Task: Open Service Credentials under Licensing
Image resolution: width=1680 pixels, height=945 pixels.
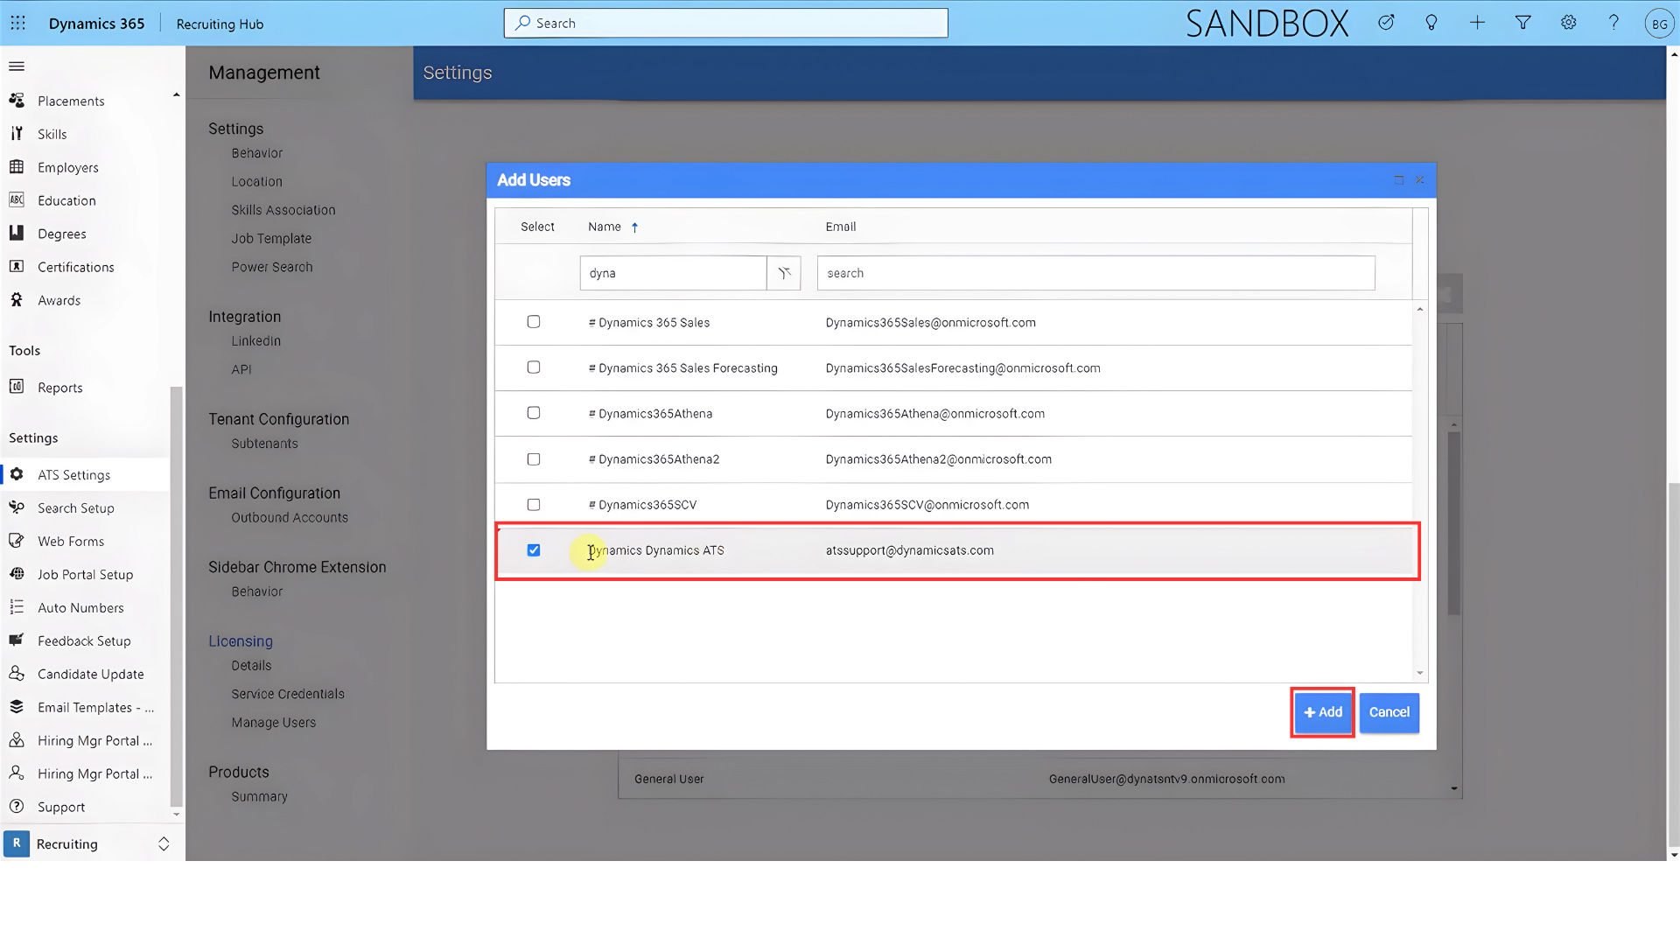Action: click(288, 694)
